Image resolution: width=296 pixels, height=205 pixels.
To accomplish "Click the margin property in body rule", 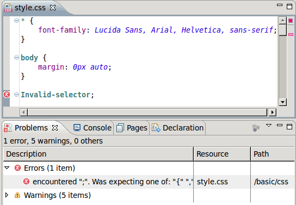I will pyautogui.click(x=51, y=67).
